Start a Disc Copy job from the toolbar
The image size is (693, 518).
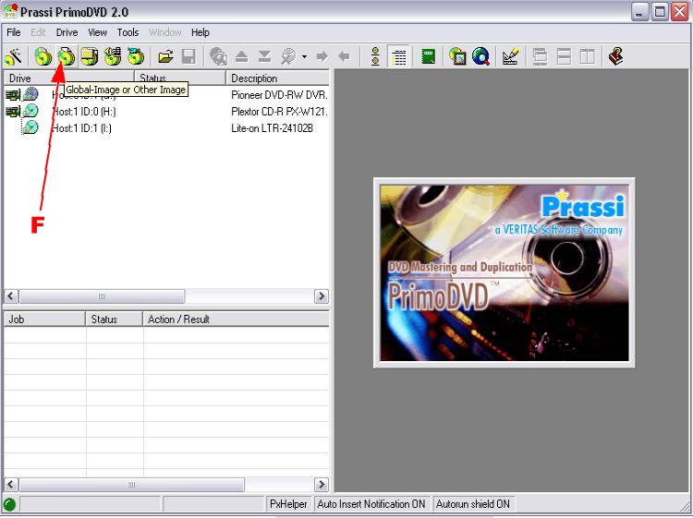(43, 56)
